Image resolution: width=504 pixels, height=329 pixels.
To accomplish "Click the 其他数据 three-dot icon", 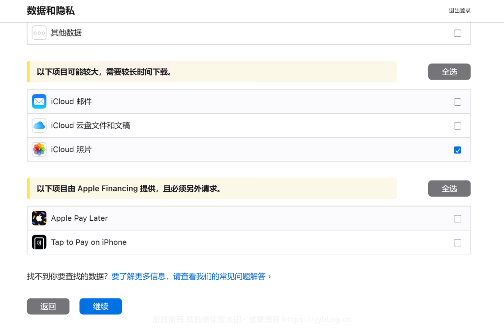I will [x=39, y=33].
